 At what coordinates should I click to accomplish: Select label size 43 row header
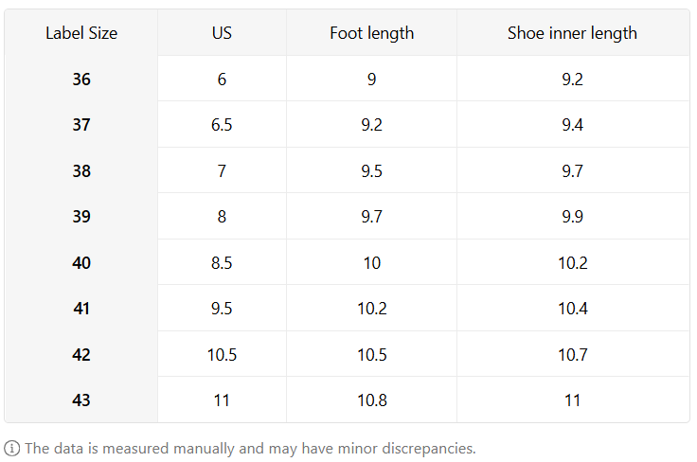tap(81, 400)
